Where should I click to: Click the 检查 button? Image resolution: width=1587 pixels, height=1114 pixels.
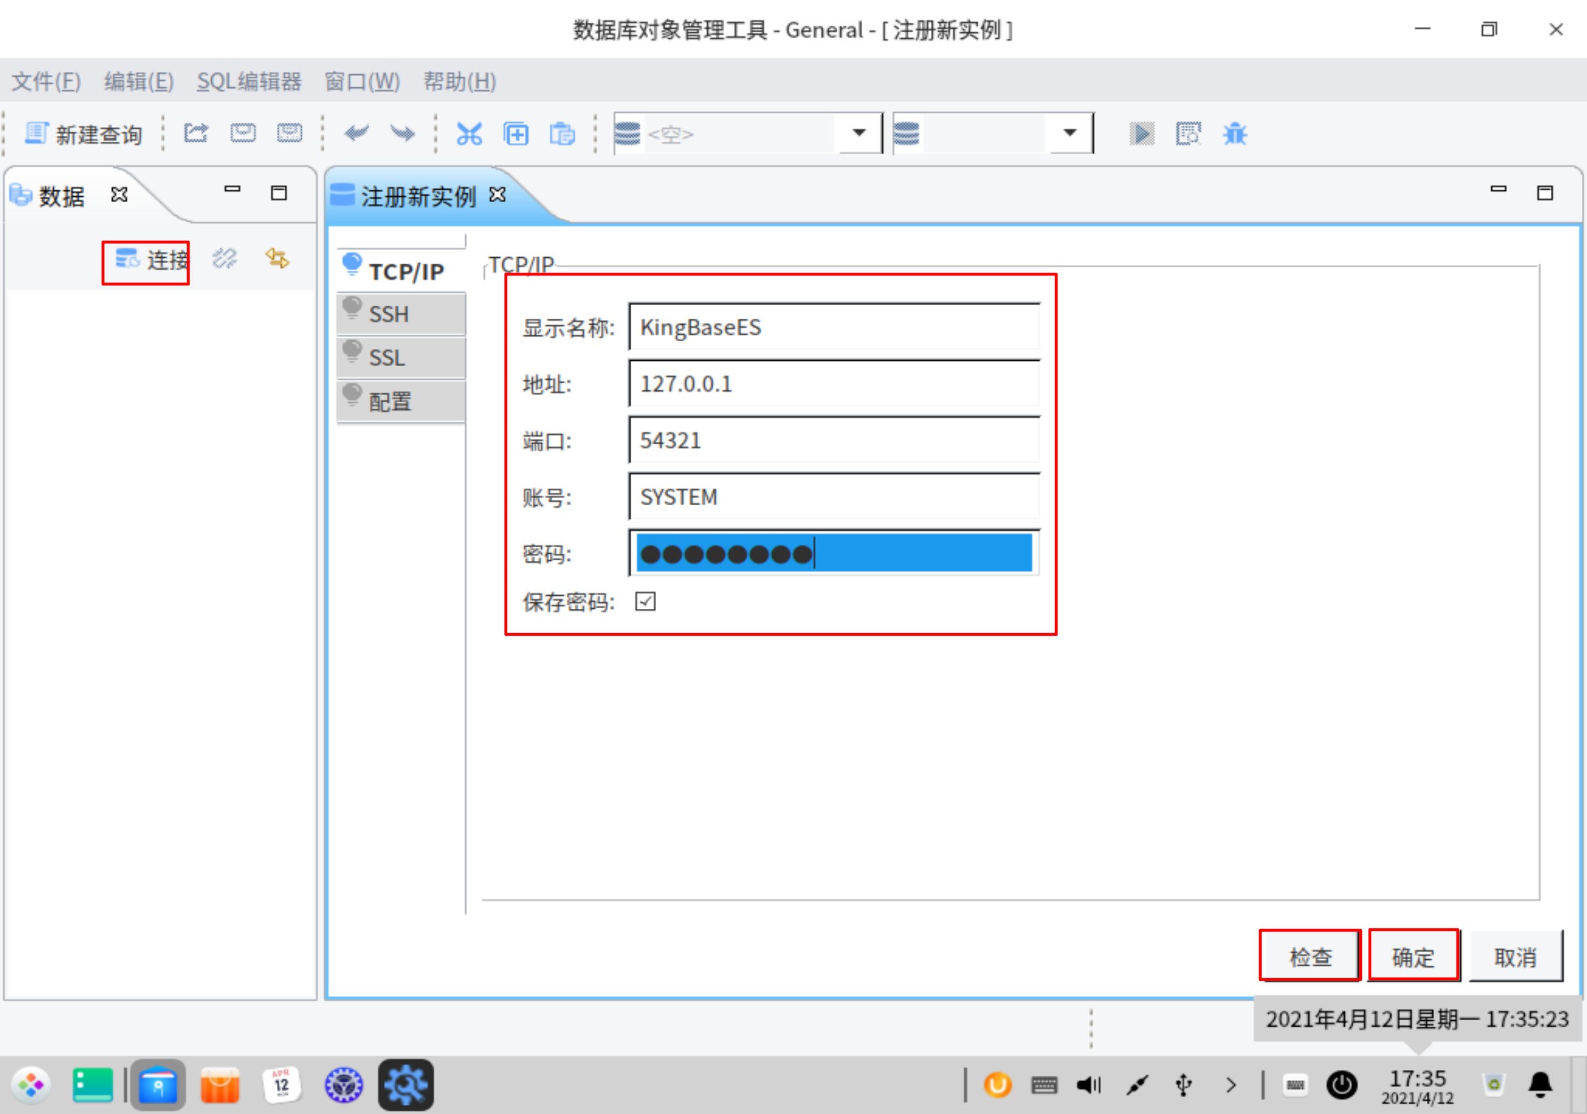click(x=1310, y=957)
